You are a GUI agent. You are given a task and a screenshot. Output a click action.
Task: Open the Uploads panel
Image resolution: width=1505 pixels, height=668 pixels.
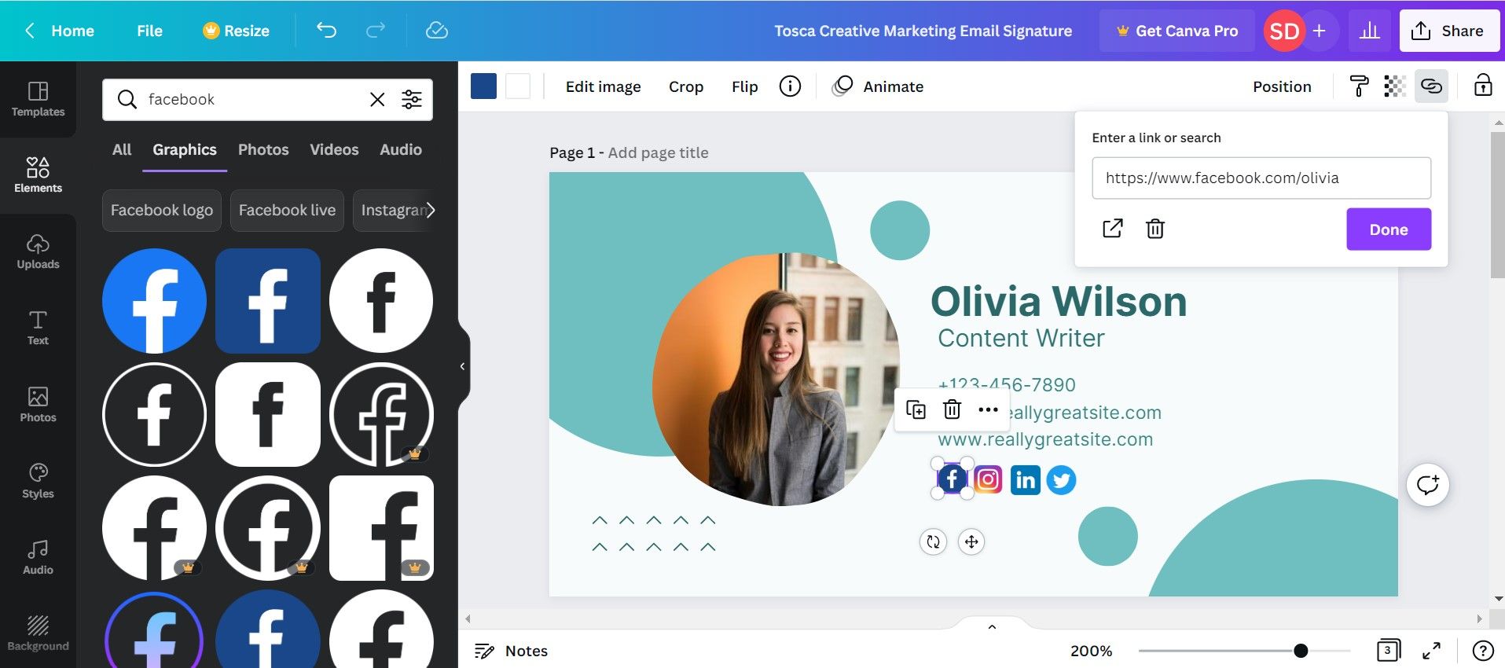point(38,251)
